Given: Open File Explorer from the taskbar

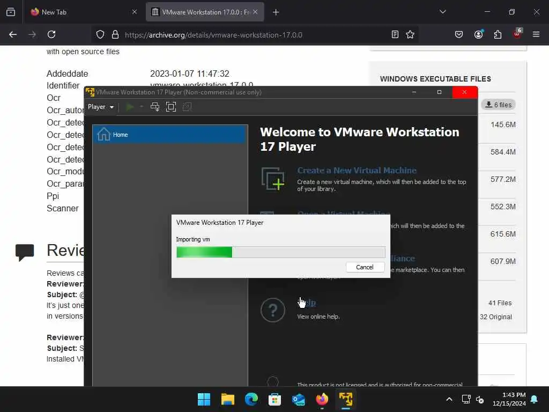Looking at the screenshot, I should pos(227,399).
